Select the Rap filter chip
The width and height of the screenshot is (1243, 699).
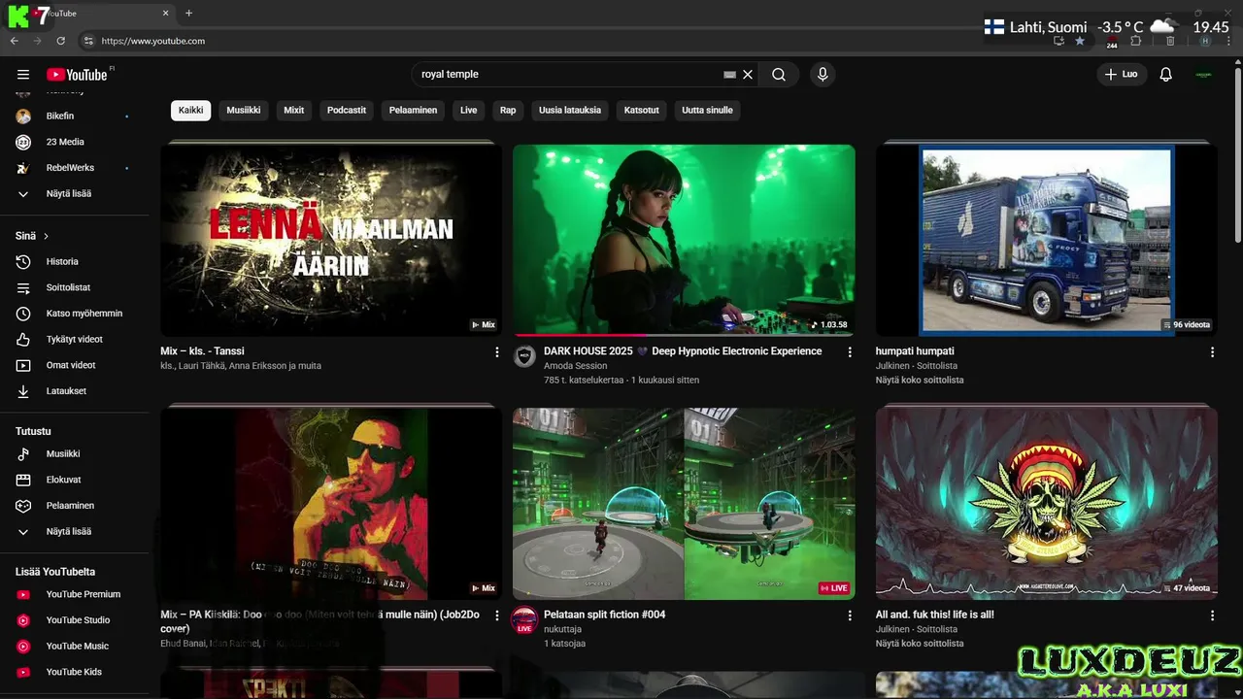point(508,110)
